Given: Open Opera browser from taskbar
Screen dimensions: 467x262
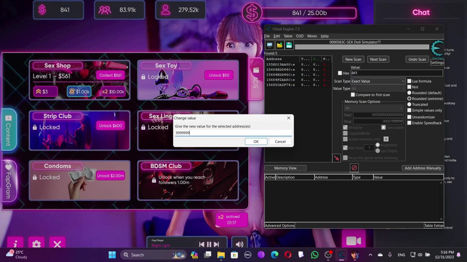Looking at the screenshot, I should pyautogui.click(x=288, y=255).
